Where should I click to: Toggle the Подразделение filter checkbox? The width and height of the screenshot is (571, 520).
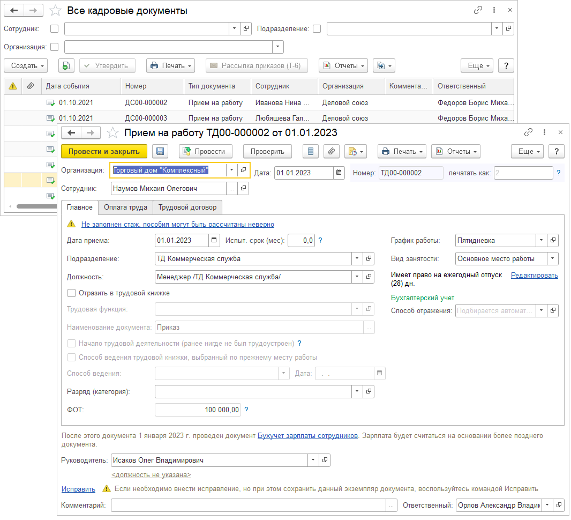[x=317, y=28]
